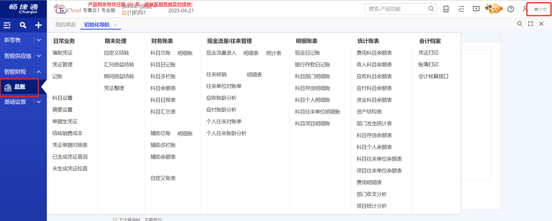Open 部门收支分析

pyautogui.click(x=372, y=194)
